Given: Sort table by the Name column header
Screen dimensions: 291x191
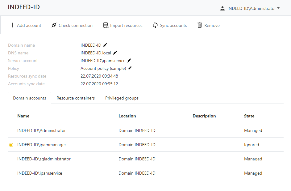Looking at the screenshot, I should click(23, 116).
